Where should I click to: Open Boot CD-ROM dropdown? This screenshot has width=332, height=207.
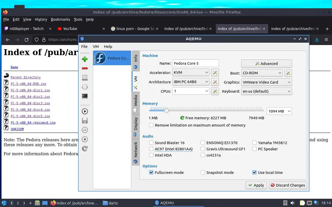click(262, 73)
